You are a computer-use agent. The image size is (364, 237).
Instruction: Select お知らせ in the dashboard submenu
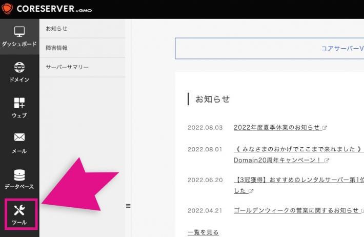56,28
